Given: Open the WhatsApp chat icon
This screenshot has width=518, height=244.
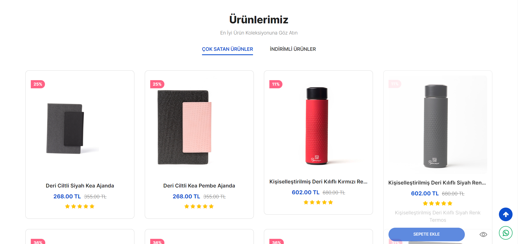Looking at the screenshot, I should (505, 233).
